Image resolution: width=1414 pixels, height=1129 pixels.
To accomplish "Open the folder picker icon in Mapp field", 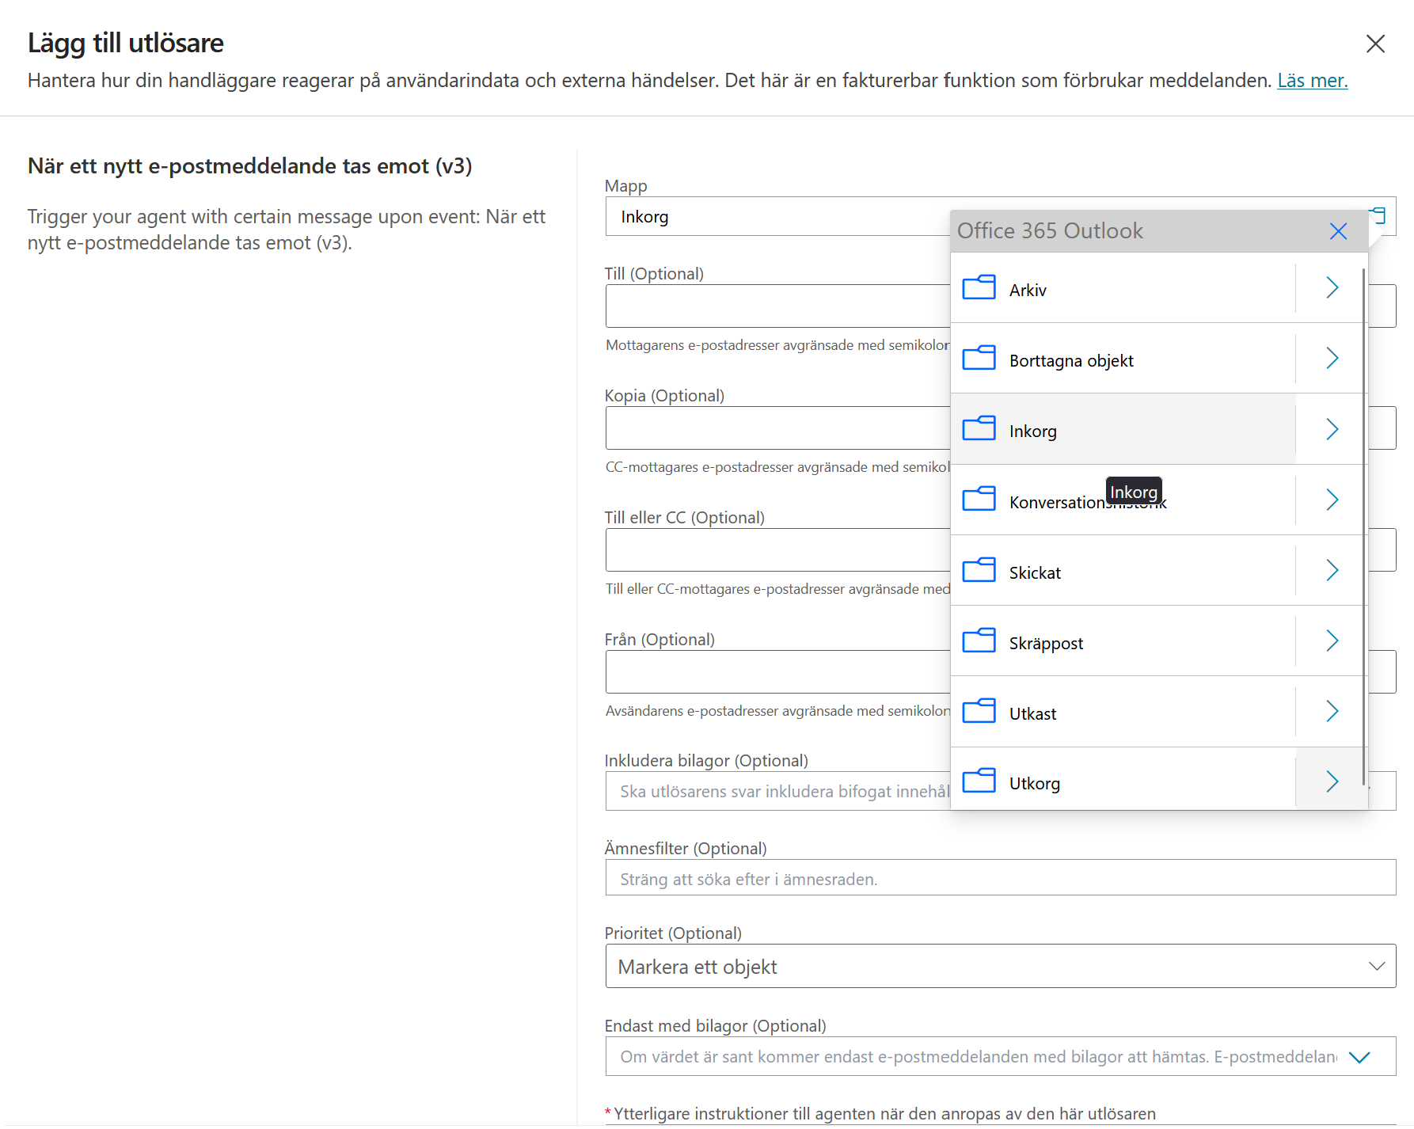I will point(1378,215).
